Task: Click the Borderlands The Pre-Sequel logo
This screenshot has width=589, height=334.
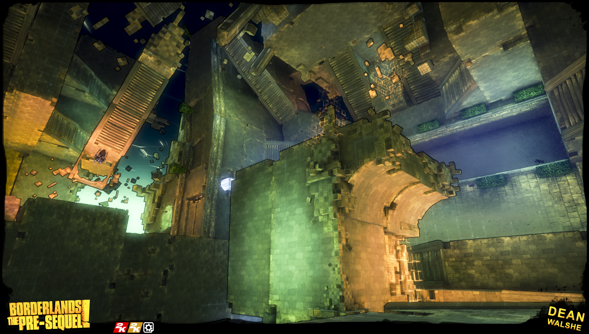Action: tap(49, 315)
